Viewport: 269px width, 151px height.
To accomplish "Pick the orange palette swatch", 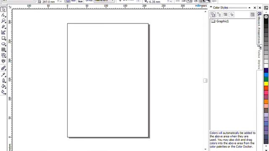I will coord(266,102).
